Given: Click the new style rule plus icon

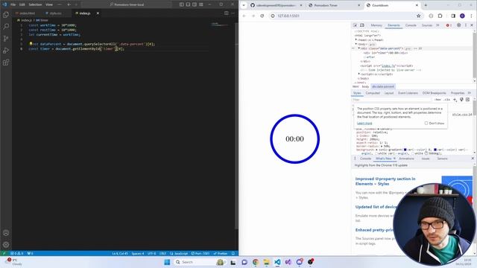Looking at the screenshot, I should click(455, 100).
